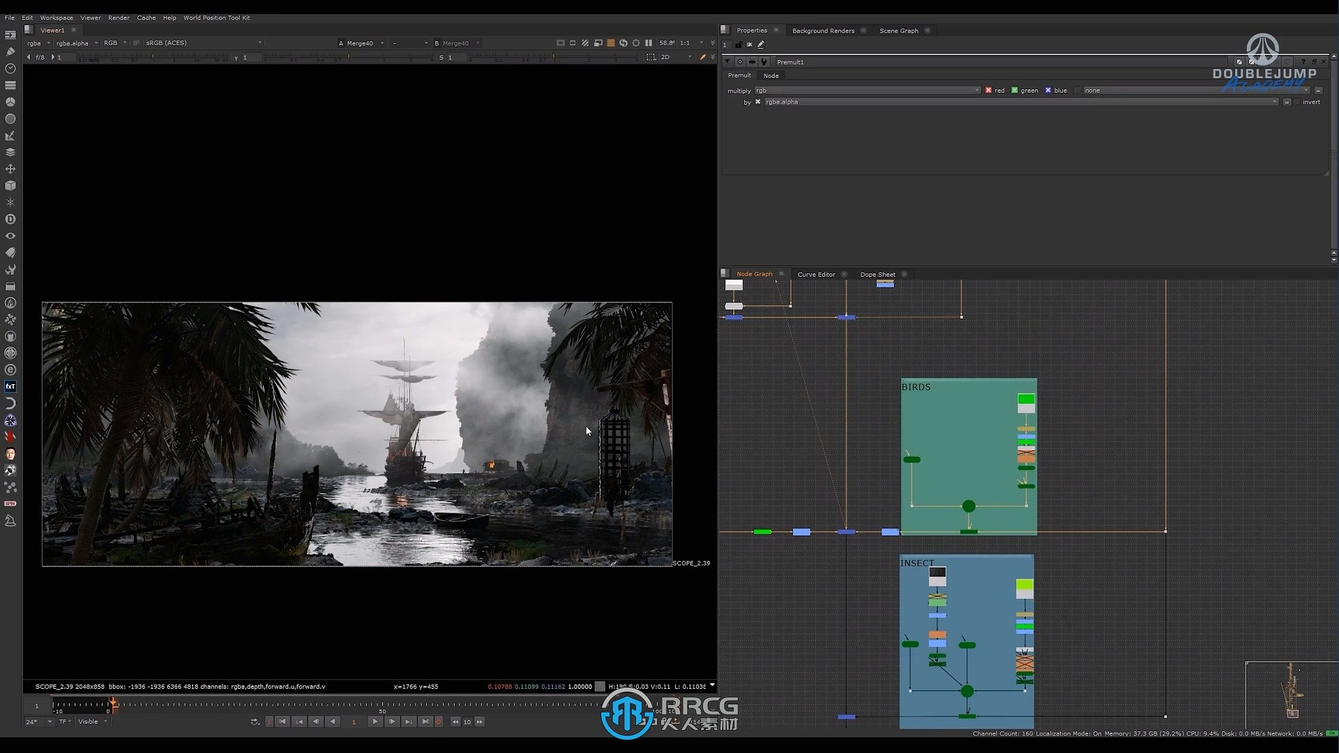Screen dimensions: 1339x753
Task: Open Draw nodes toolbar icon
Action: coord(10,52)
